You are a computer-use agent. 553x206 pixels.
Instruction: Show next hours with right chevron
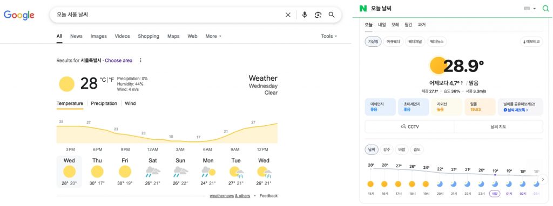click(543, 180)
